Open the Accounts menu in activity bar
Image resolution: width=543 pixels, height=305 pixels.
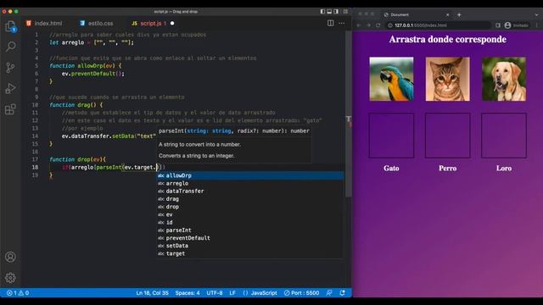[10, 257]
